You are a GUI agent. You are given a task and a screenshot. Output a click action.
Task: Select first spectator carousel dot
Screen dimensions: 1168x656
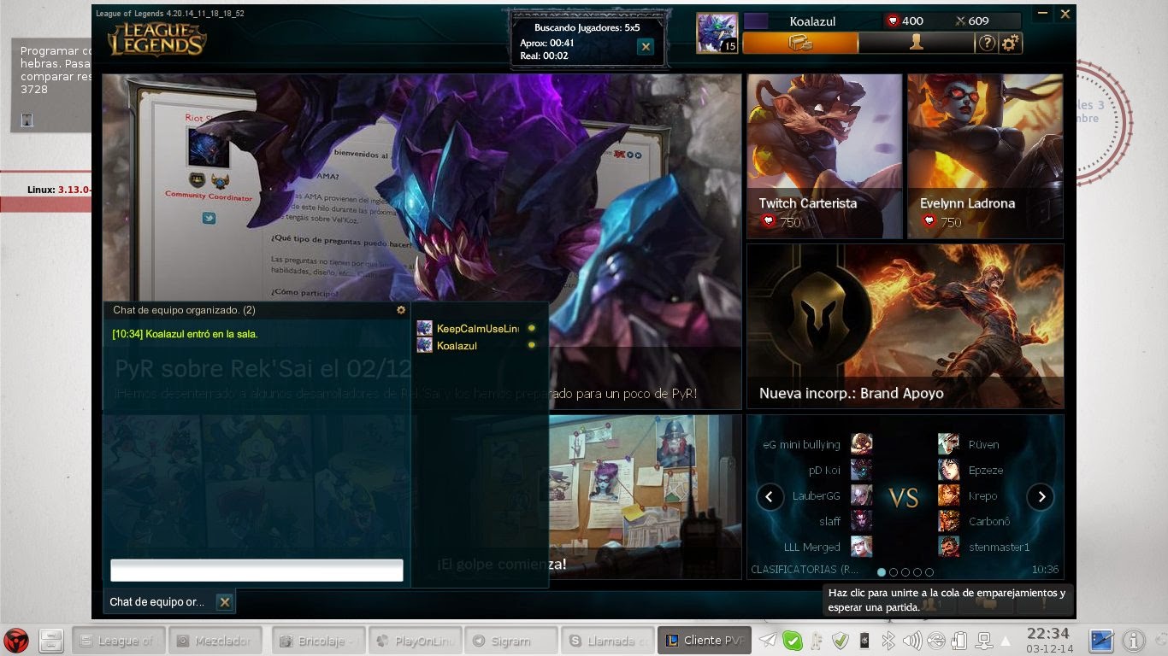coord(882,571)
